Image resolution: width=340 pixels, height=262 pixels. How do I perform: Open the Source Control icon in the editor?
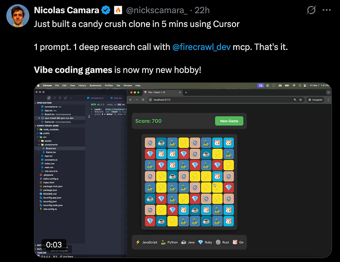[x=60, y=98]
